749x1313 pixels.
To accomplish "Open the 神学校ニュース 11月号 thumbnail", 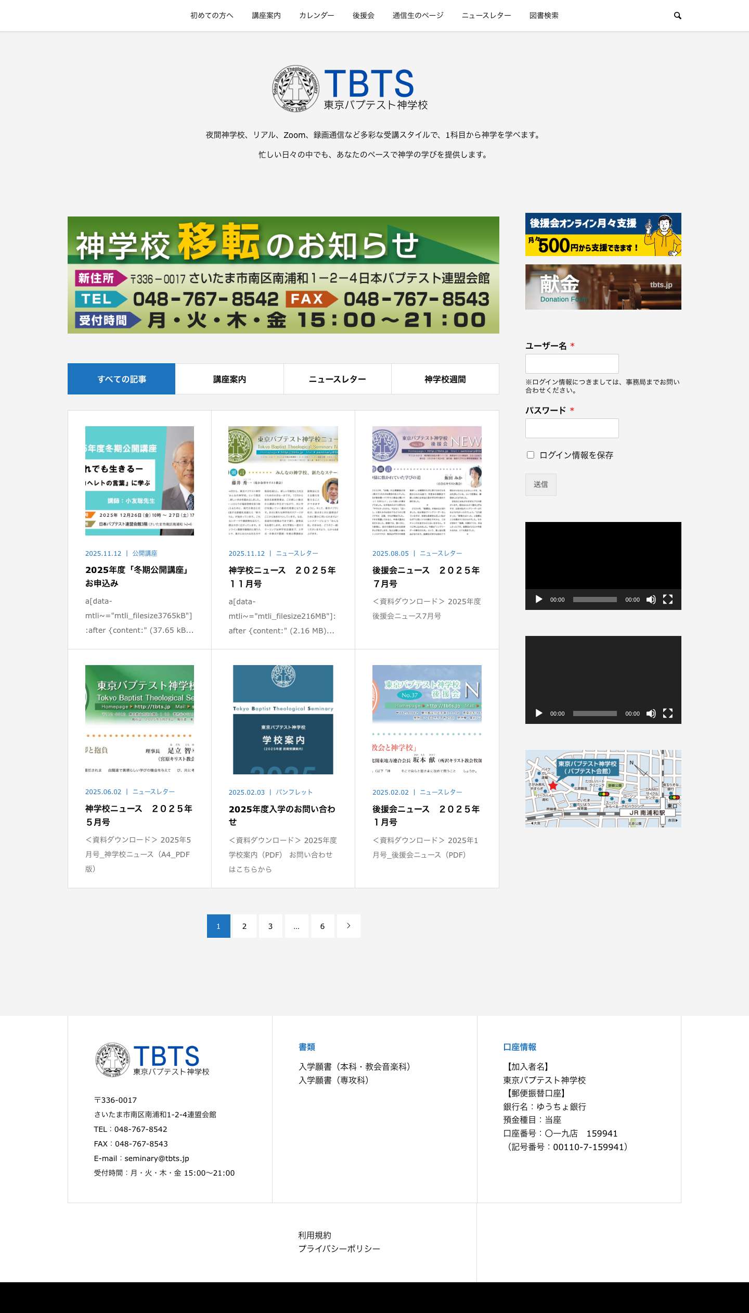I will coord(283,481).
